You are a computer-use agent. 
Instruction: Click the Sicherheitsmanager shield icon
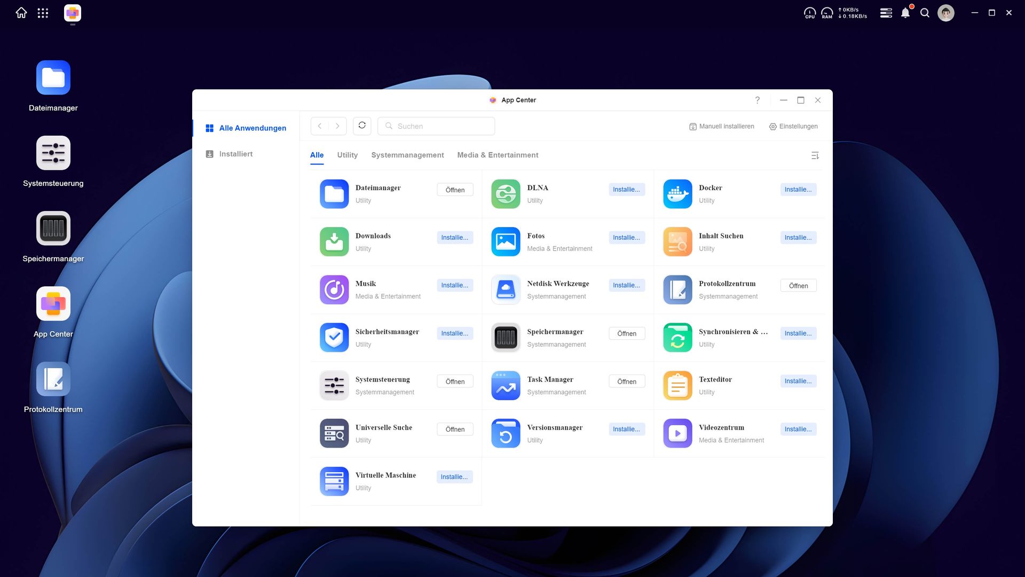coord(334,338)
